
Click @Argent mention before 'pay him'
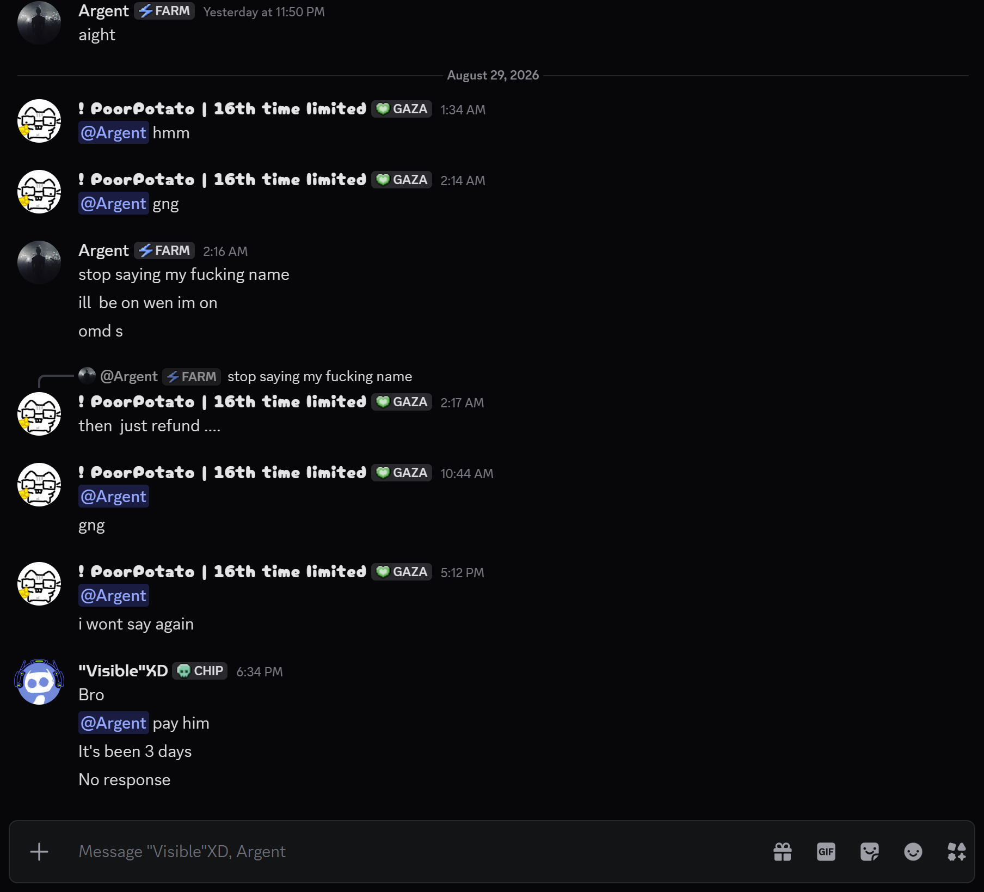114,723
